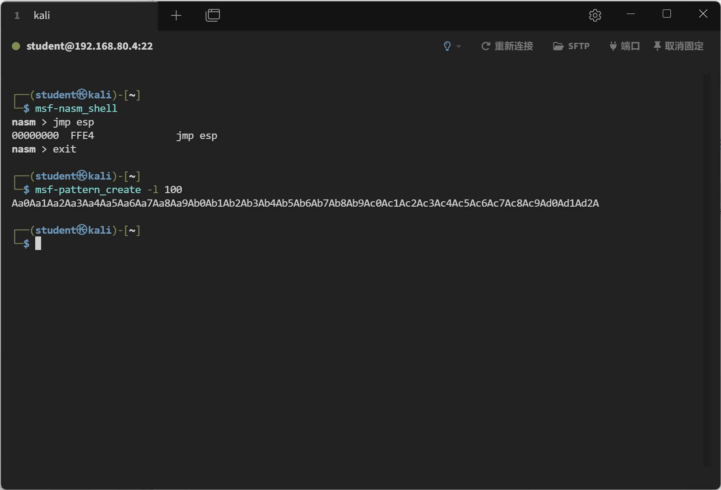Click the green connection status dot

pos(16,46)
